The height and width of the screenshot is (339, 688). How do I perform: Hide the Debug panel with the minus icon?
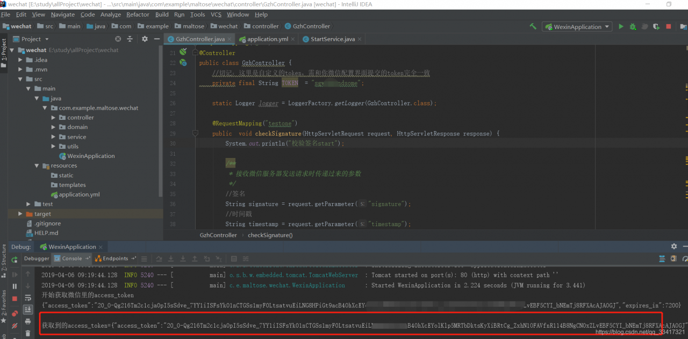coord(684,246)
